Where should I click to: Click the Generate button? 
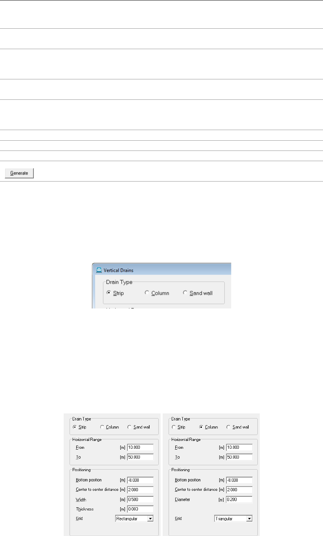(x=19, y=173)
